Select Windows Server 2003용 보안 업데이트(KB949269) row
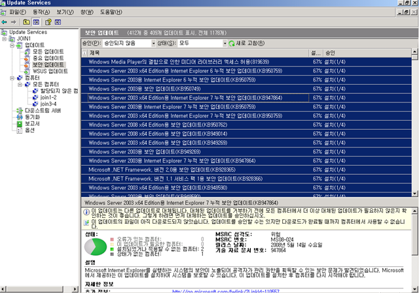Viewport: 419px width, 293px height. tap(246, 152)
